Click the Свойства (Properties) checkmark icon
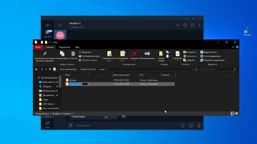This screenshot has height=144, width=257. tap(177, 54)
